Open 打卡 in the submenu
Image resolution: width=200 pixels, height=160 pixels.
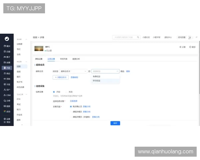tap(19, 99)
